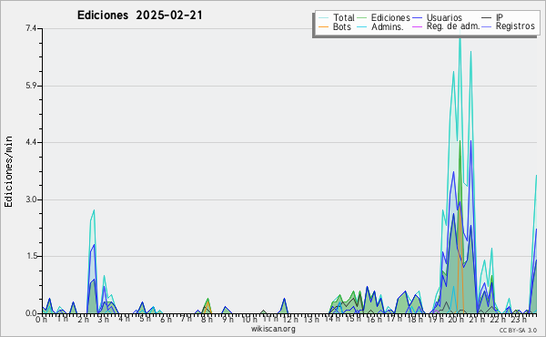Viewport: 546px width, 337px height.
Task: Click the wikiscan.org caption below the axis
Action: 273,329
